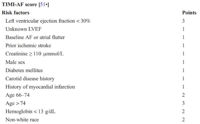The height and width of the screenshot is (124, 200).
Task: Select Hemoglobin <13 g/dL entry
Action: pyautogui.click(x=31, y=112)
